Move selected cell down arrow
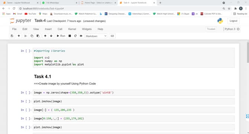249x134 pixels. 51,36
